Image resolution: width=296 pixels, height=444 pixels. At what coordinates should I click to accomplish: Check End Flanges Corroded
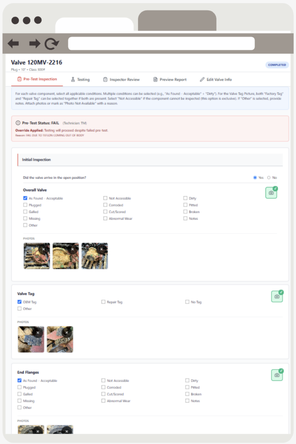(103, 387)
